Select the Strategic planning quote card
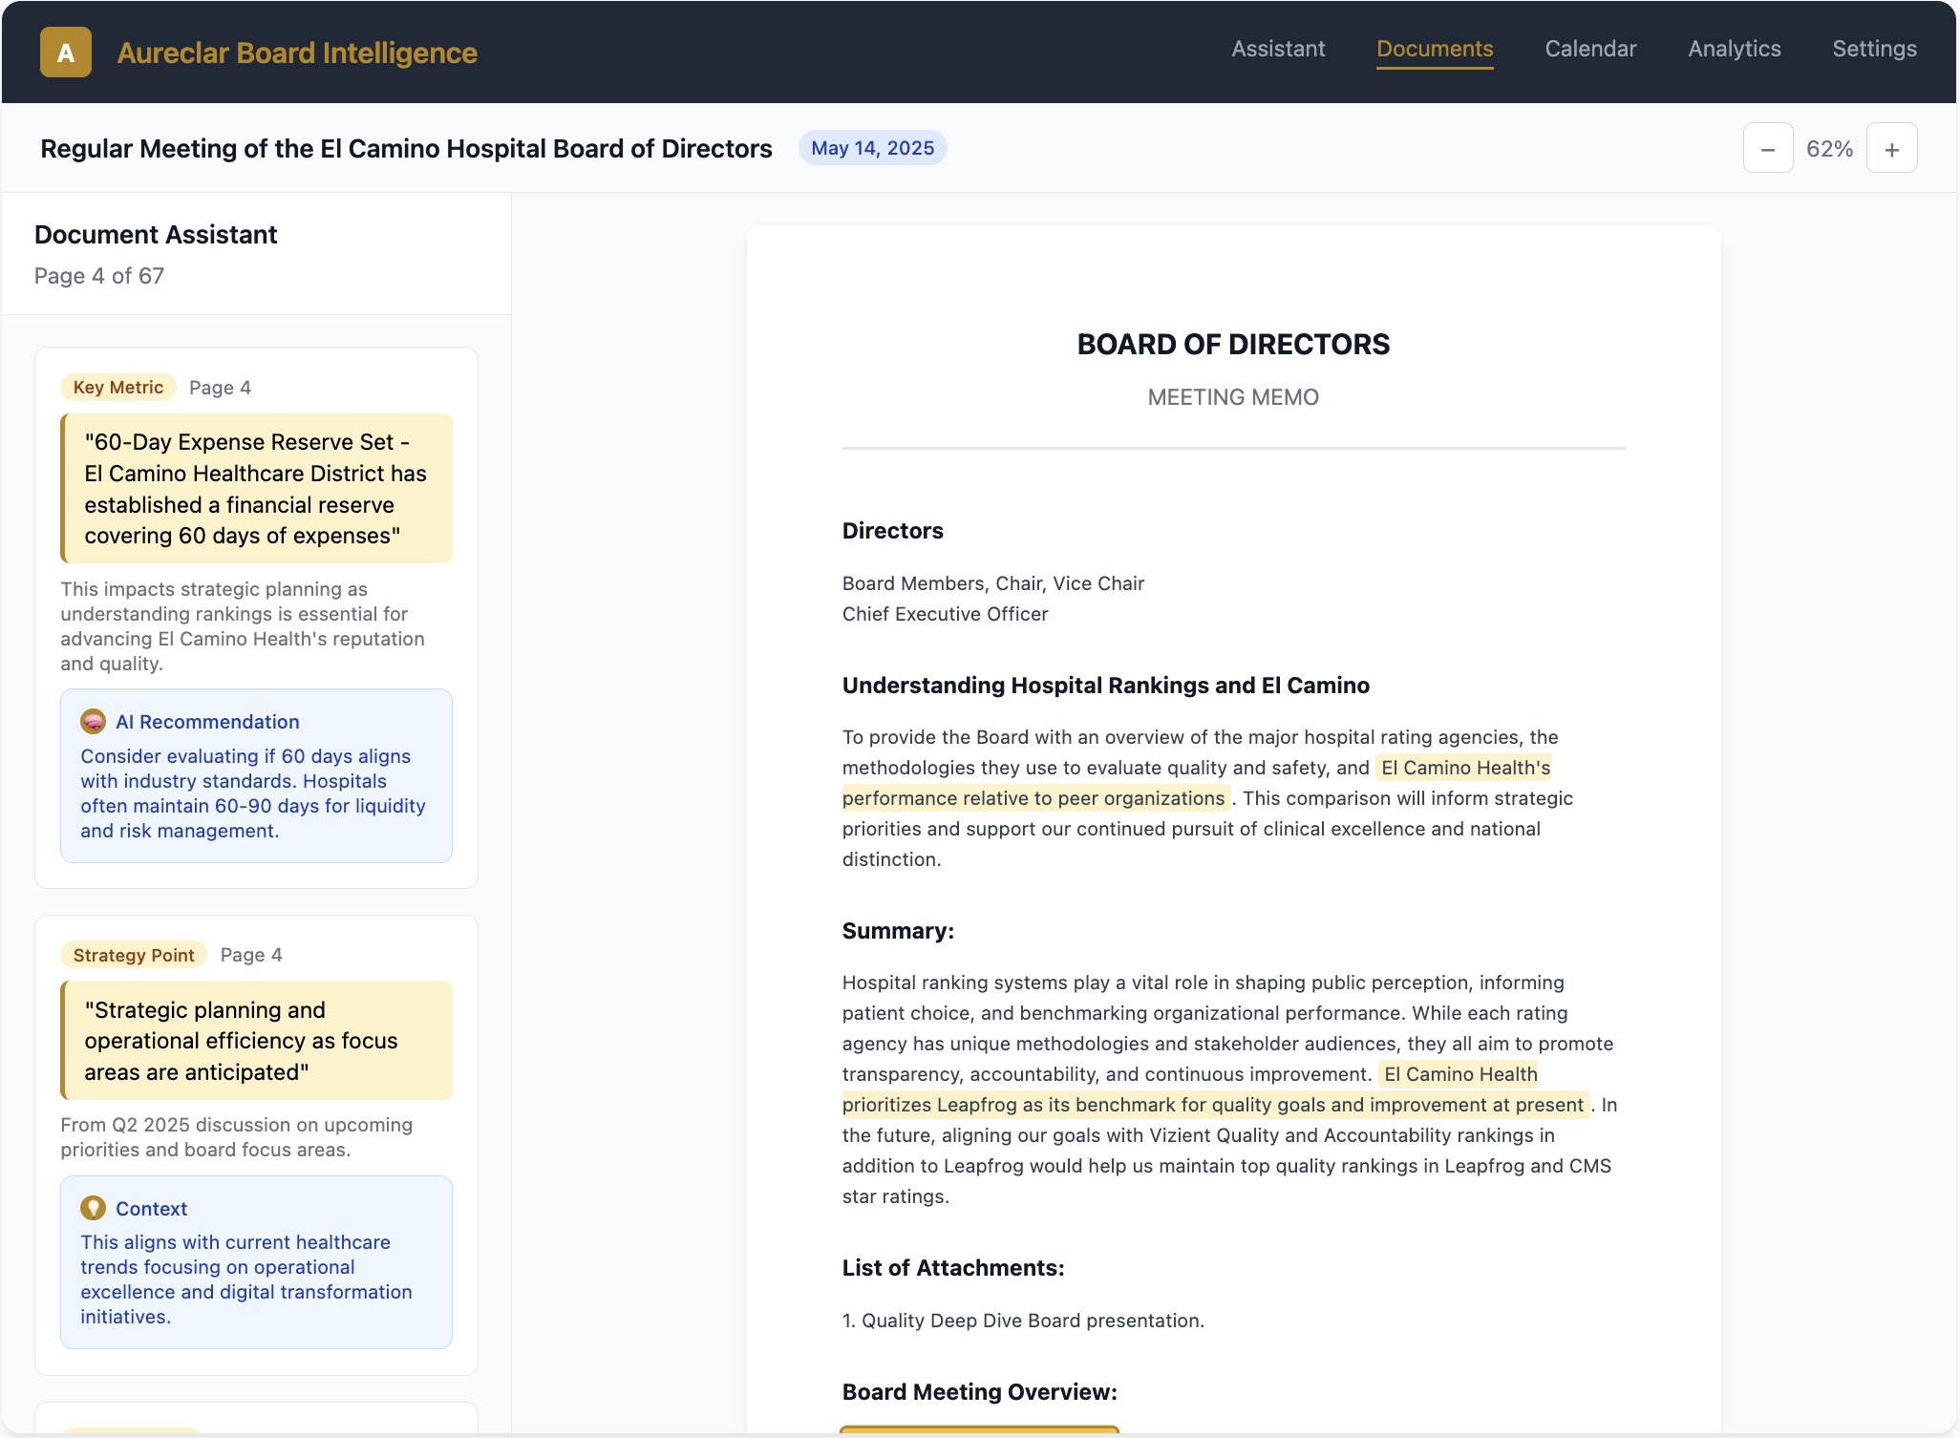This screenshot has height=1438, width=1960. pos(256,1040)
